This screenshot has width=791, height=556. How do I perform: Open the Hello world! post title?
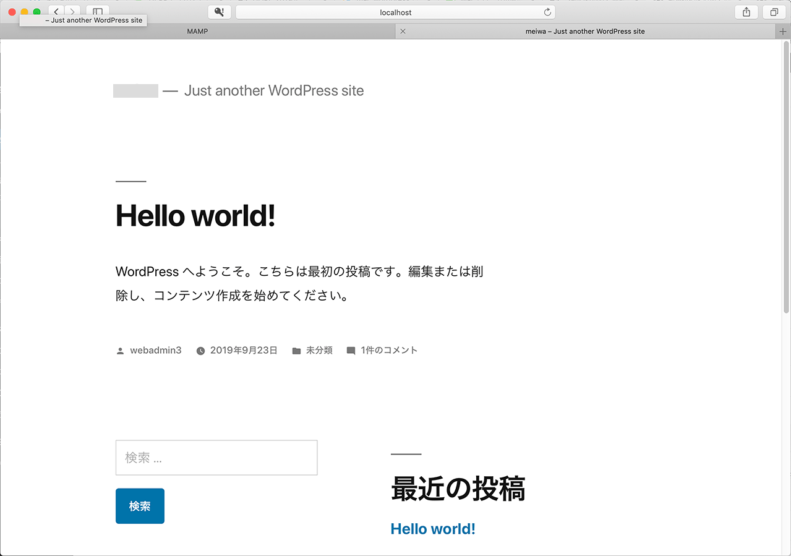tap(195, 215)
